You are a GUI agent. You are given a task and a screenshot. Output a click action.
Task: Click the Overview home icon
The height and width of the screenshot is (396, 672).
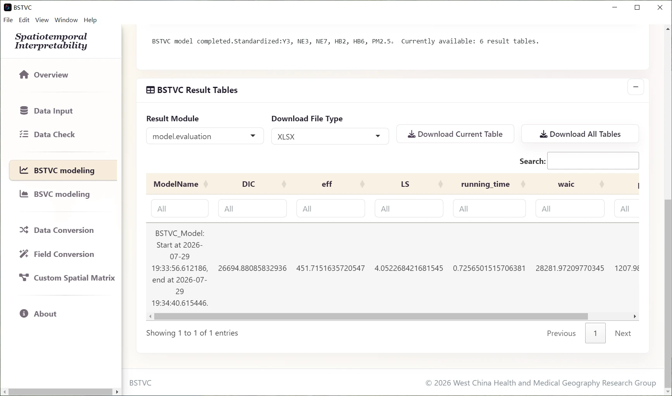[24, 74]
